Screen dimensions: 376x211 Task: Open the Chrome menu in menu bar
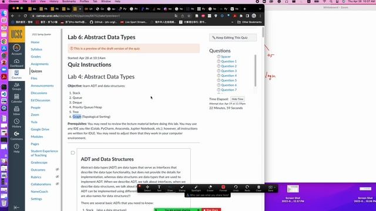point(14,1)
